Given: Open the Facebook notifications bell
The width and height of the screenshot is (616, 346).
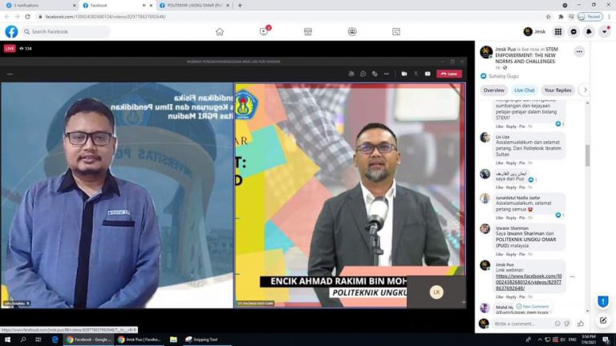Looking at the screenshot, I should click(x=589, y=32).
